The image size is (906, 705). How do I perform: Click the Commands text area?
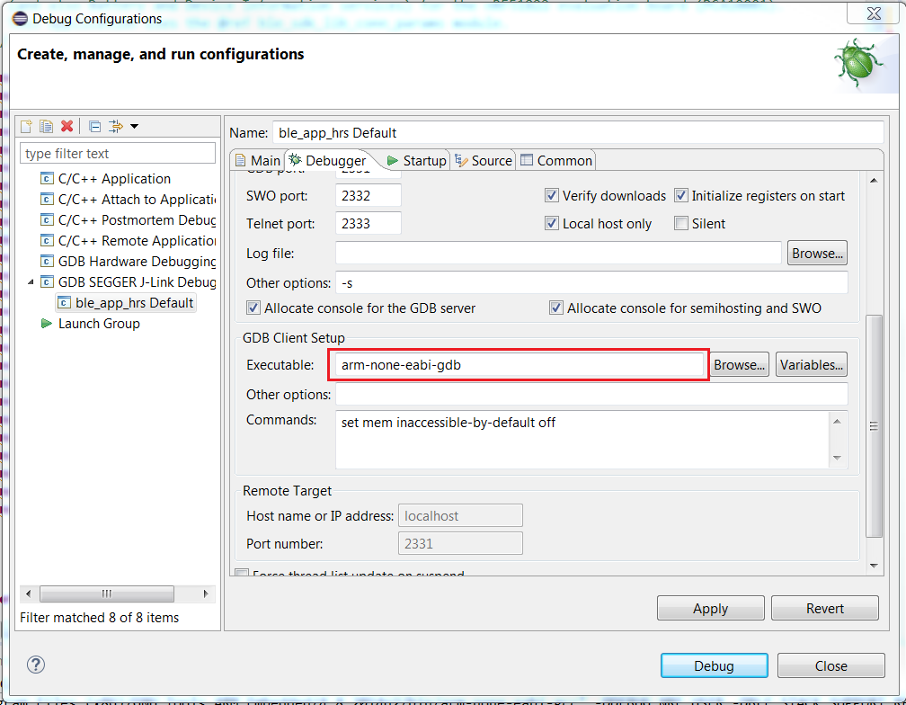(582, 439)
